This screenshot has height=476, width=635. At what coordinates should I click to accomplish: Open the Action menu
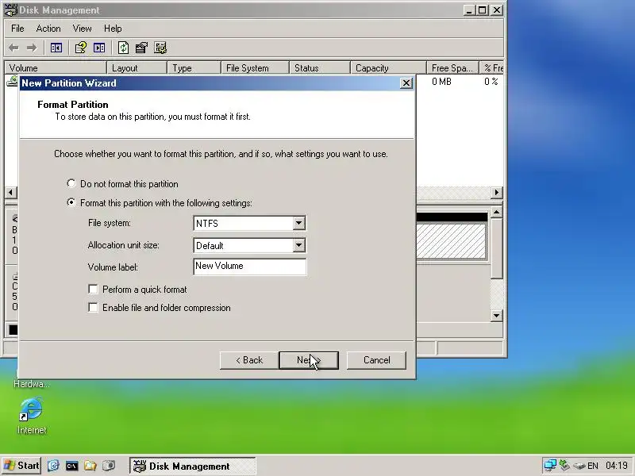click(x=48, y=29)
